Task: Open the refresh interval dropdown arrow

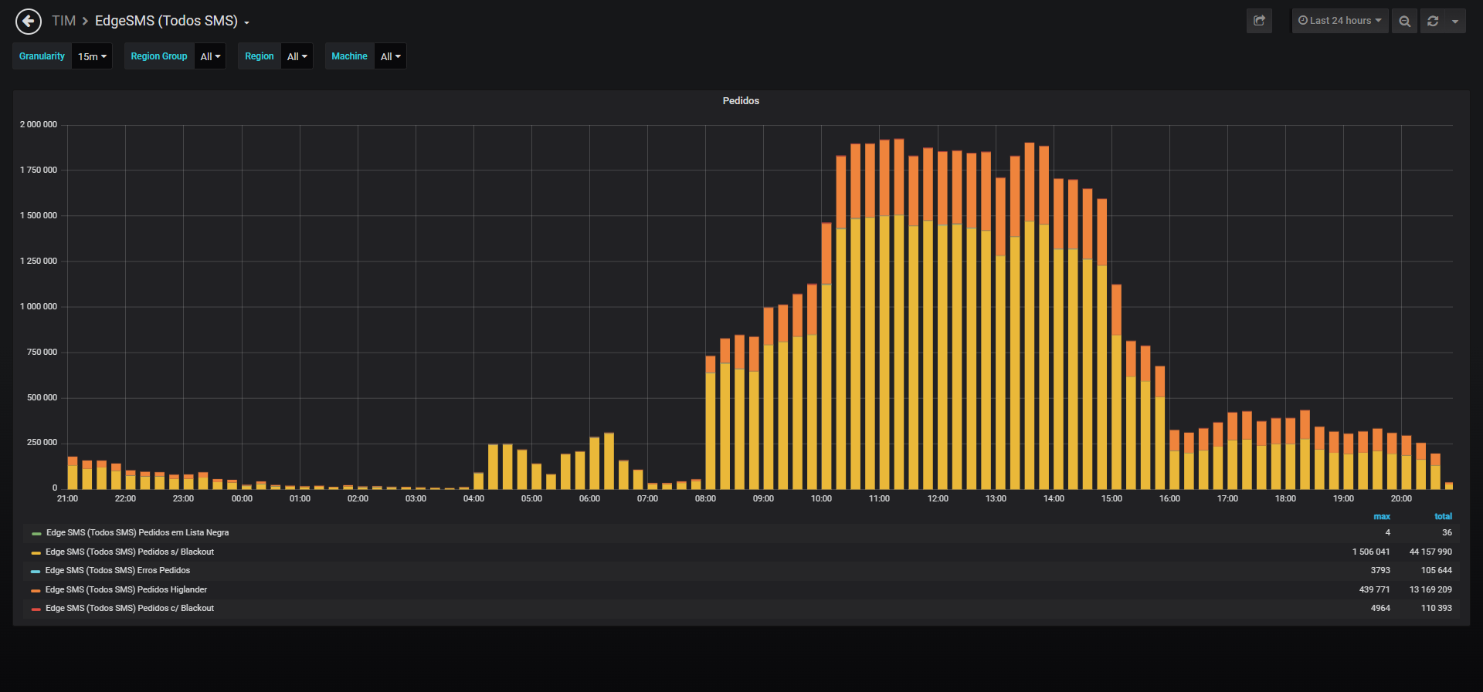Action: (x=1455, y=21)
